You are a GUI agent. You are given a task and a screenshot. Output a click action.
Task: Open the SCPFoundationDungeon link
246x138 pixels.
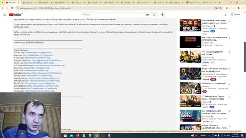(50, 66)
